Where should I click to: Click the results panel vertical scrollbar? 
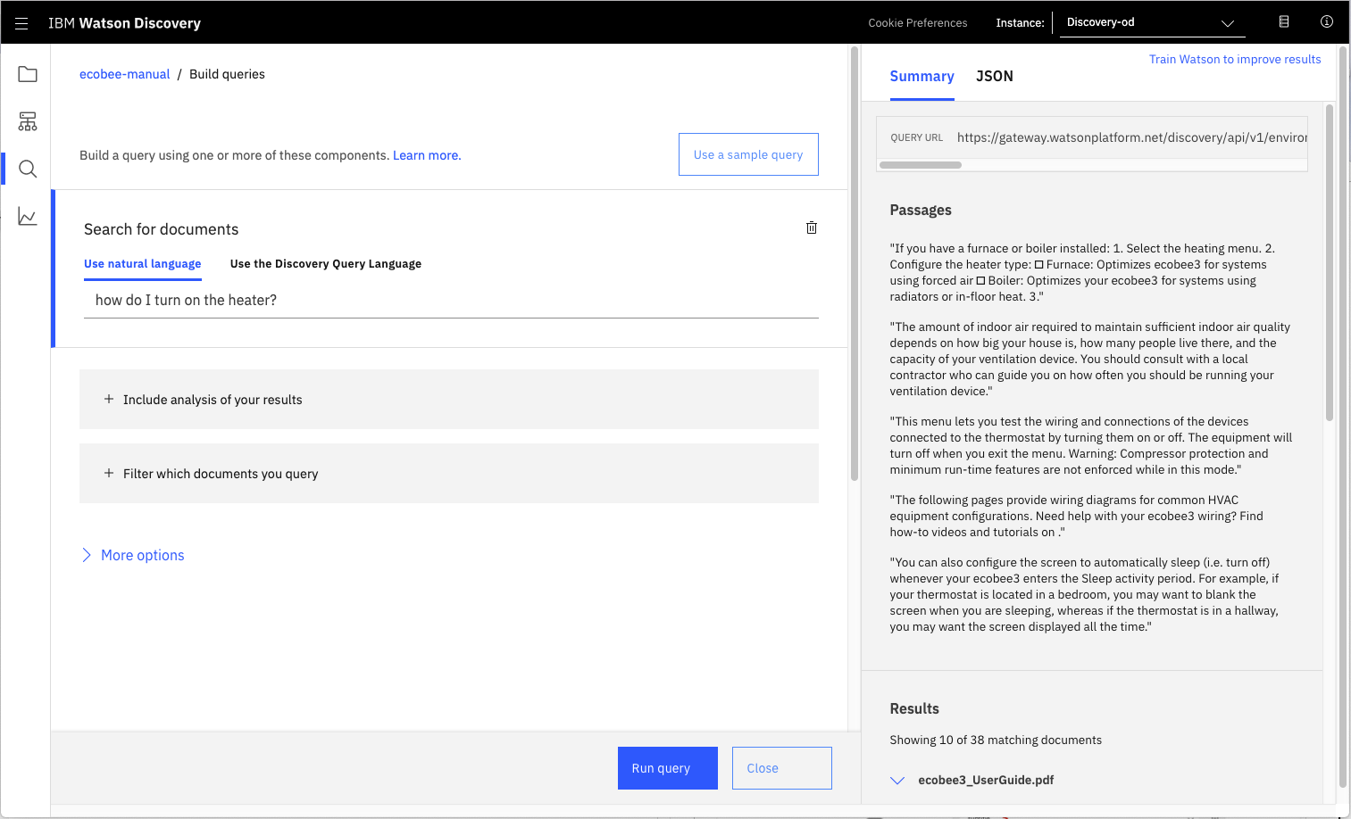pos(1329,263)
